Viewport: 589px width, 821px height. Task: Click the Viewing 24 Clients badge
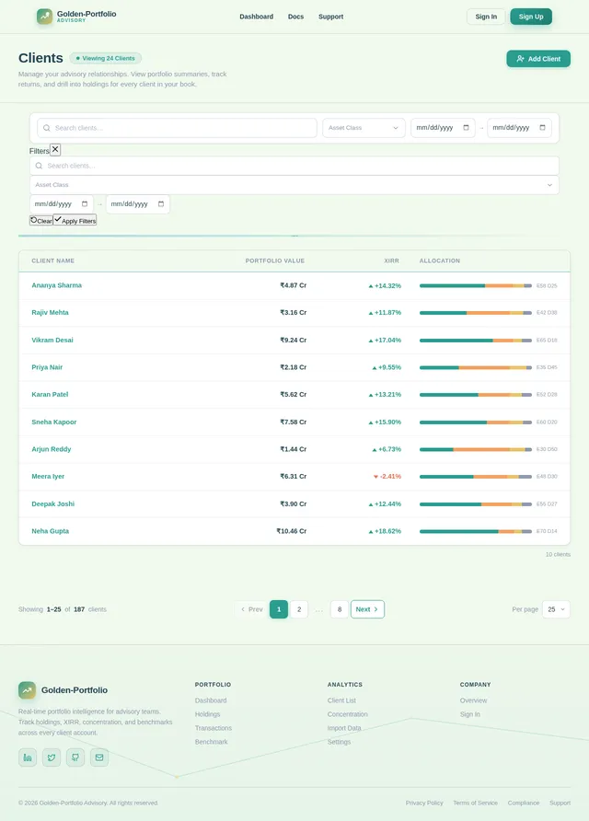[x=105, y=58]
